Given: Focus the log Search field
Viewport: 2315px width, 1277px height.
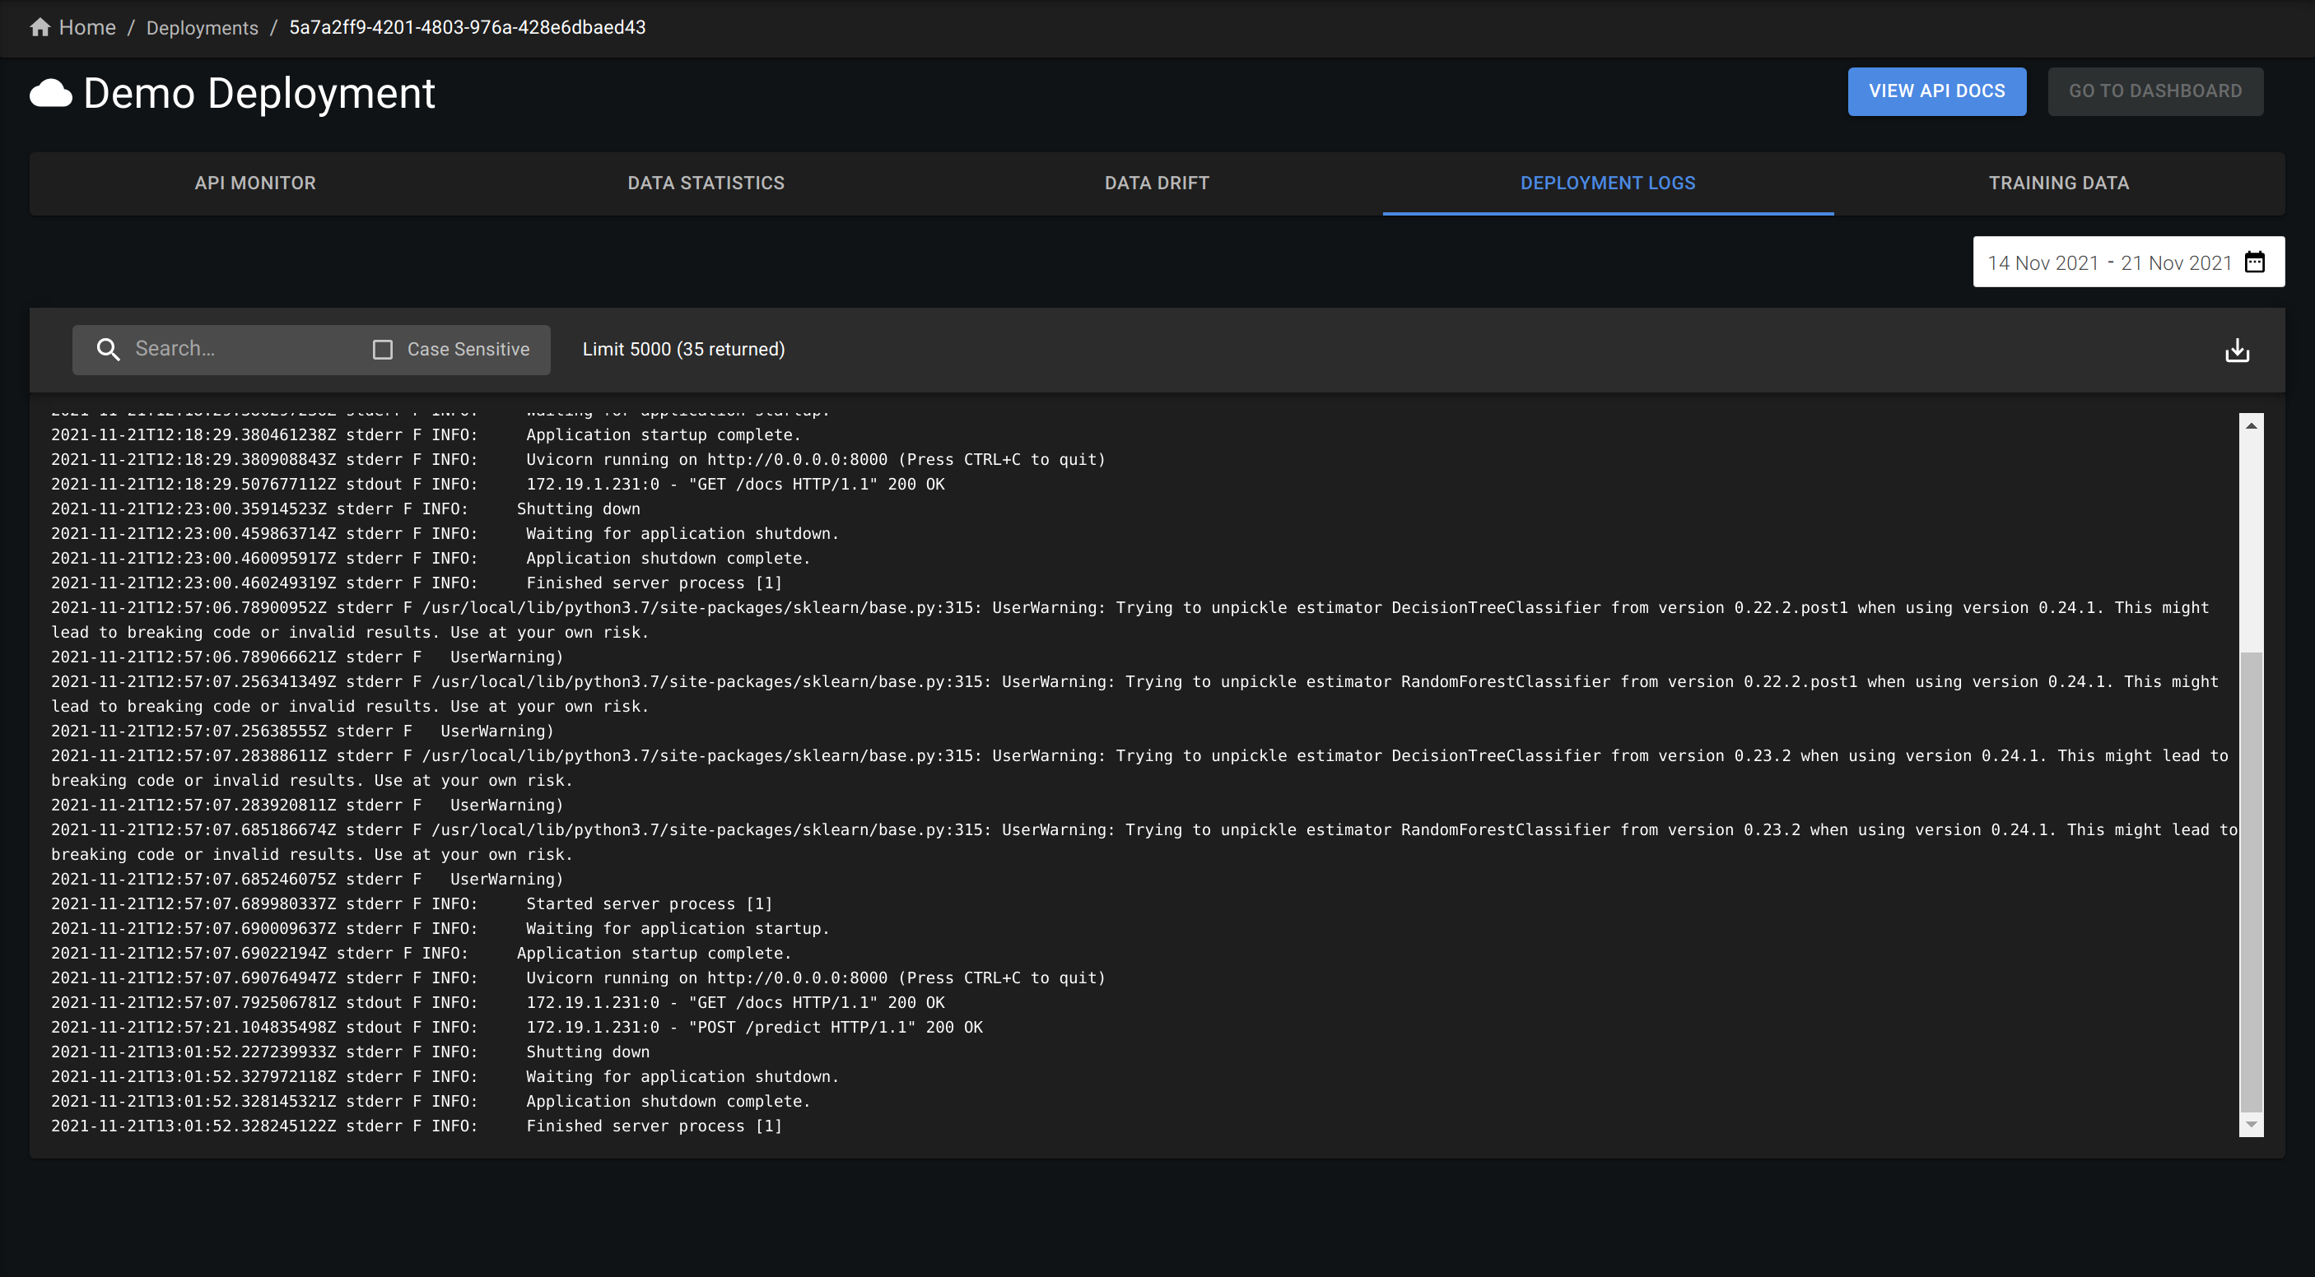Looking at the screenshot, I should 243,350.
